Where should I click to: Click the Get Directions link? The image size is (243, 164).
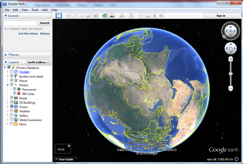tap(28, 33)
